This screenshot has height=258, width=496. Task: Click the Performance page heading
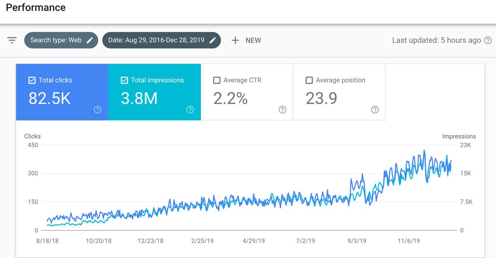(x=36, y=7)
